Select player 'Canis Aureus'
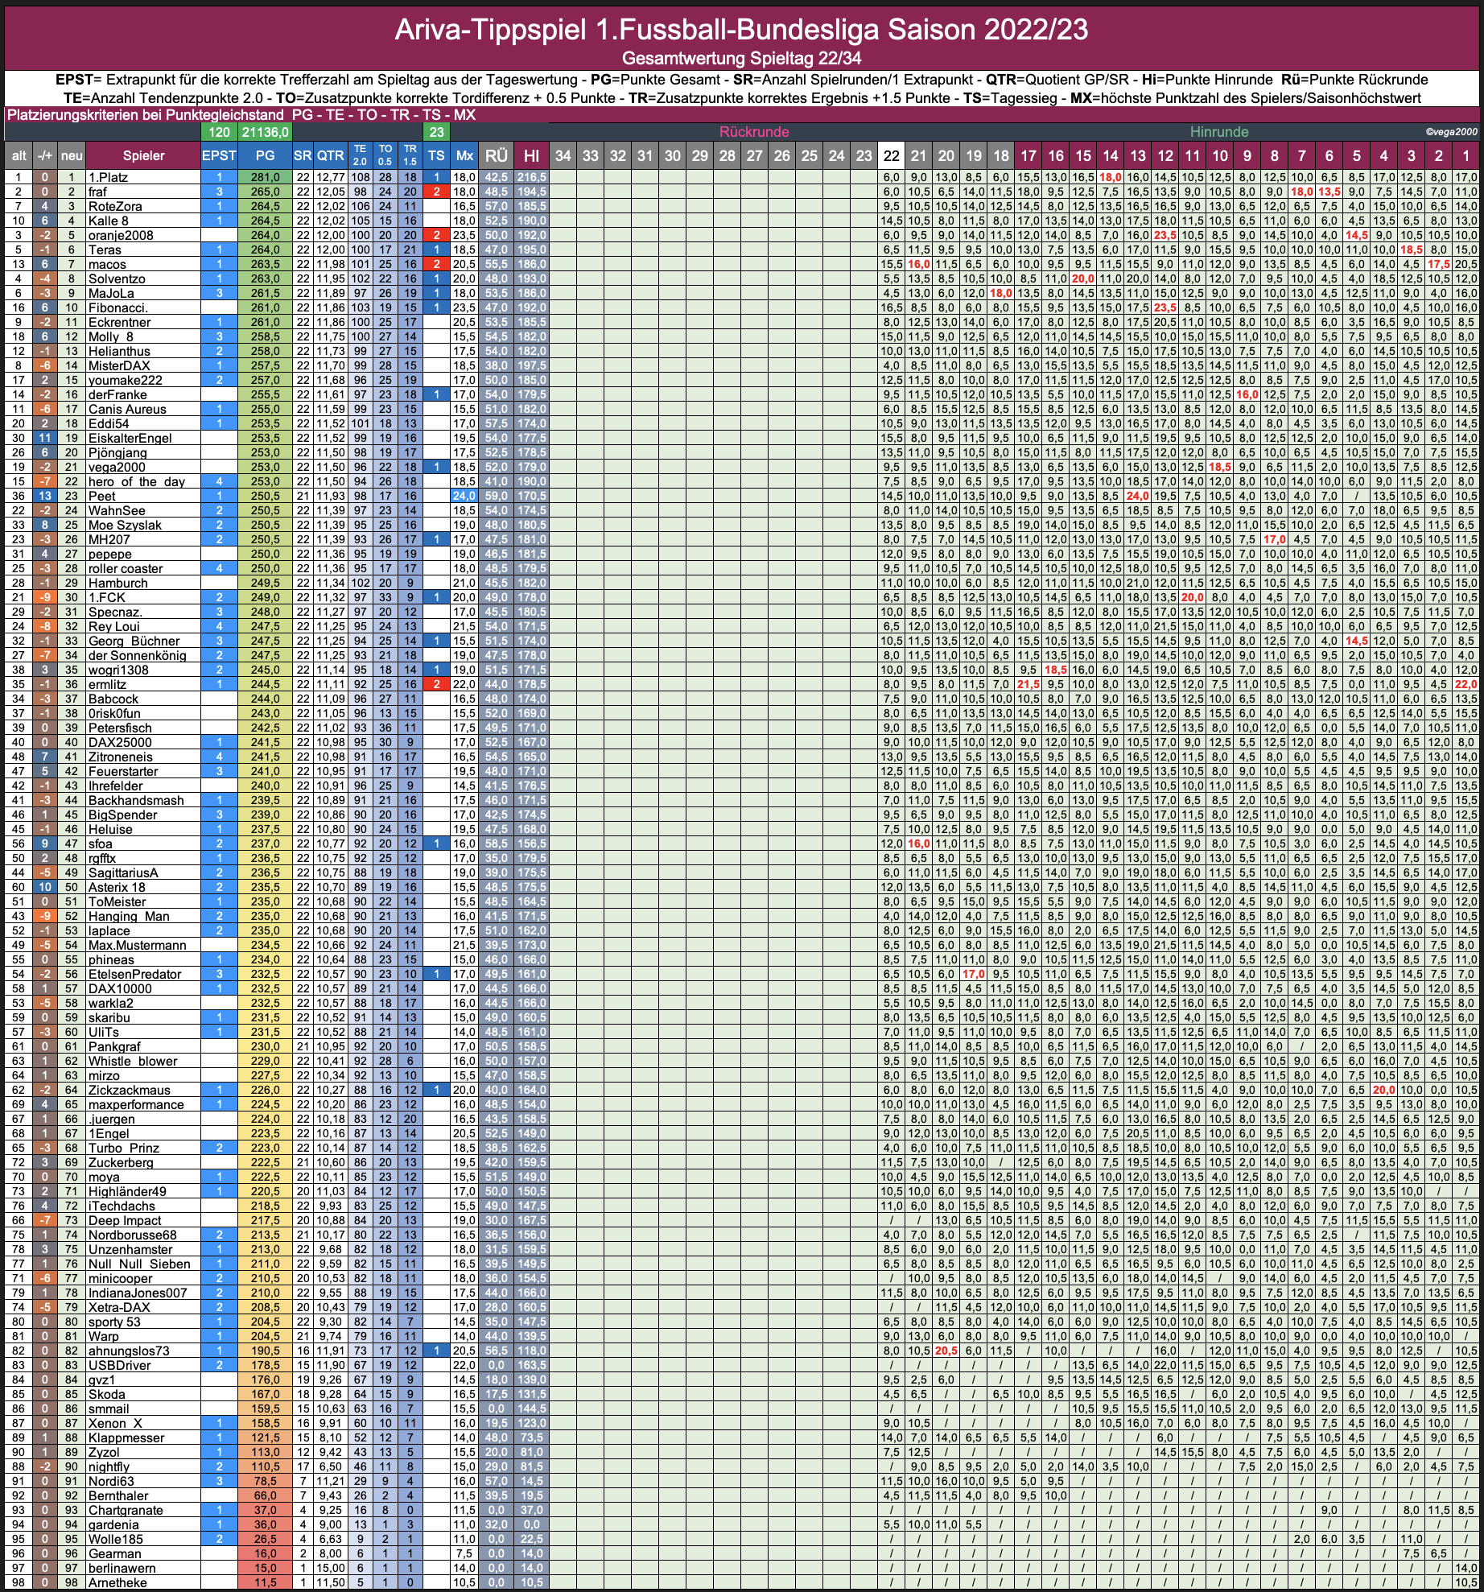 pyautogui.click(x=127, y=409)
